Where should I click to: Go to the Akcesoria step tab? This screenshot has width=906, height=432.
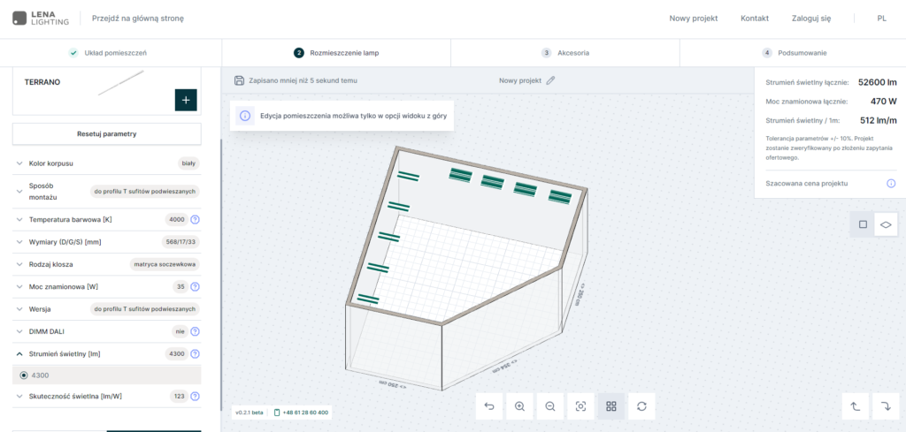click(x=565, y=53)
